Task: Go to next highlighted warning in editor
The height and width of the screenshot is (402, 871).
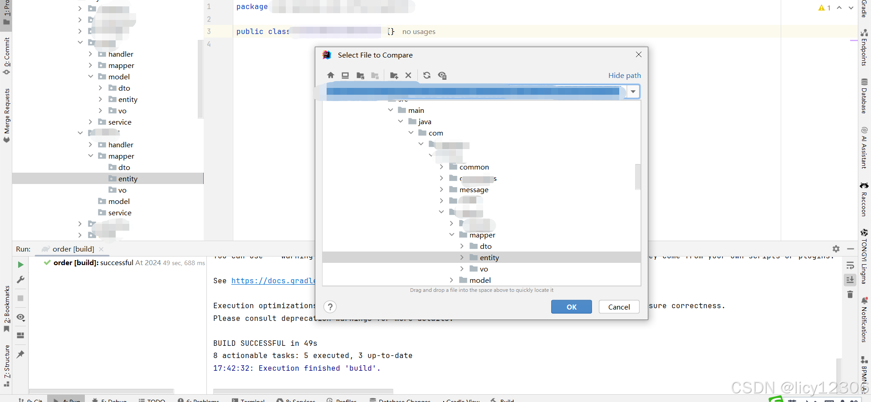Action: click(851, 8)
